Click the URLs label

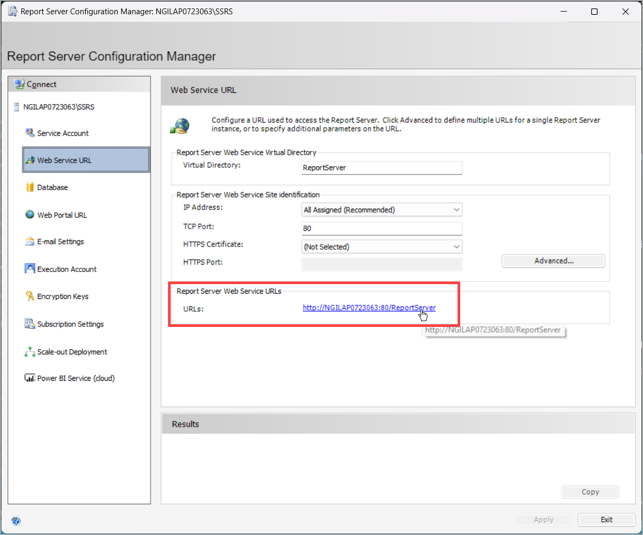[193, 309]
